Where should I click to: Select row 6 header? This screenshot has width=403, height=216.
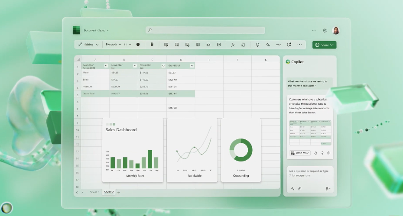tap(78, 102)
